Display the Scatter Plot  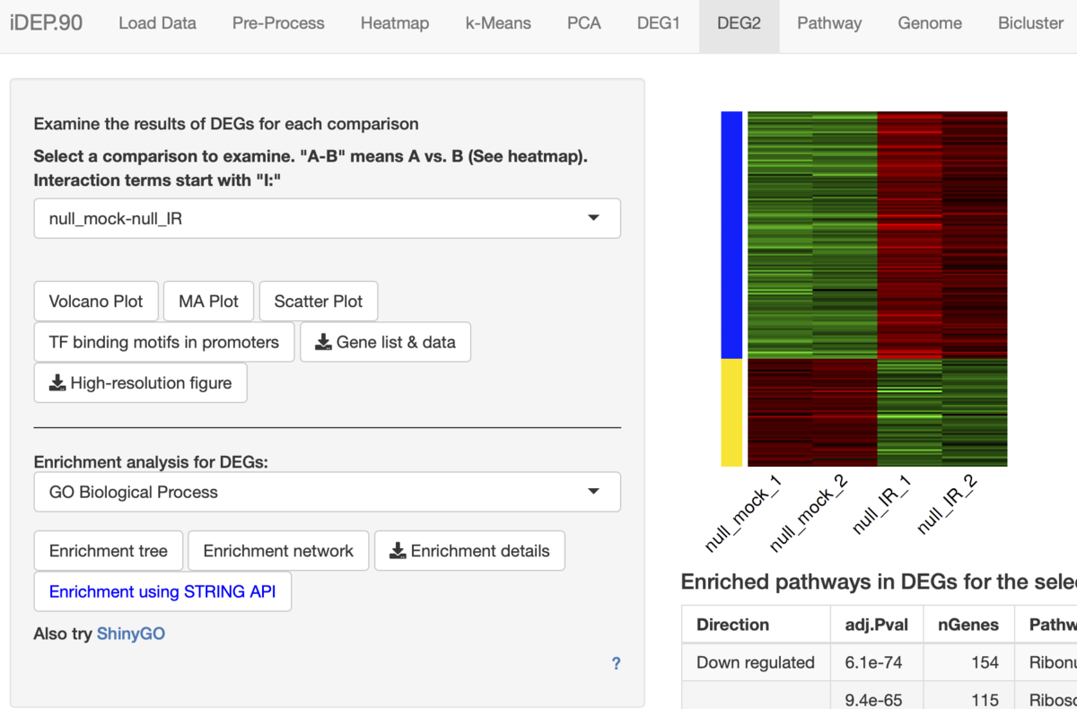[319, 302]
